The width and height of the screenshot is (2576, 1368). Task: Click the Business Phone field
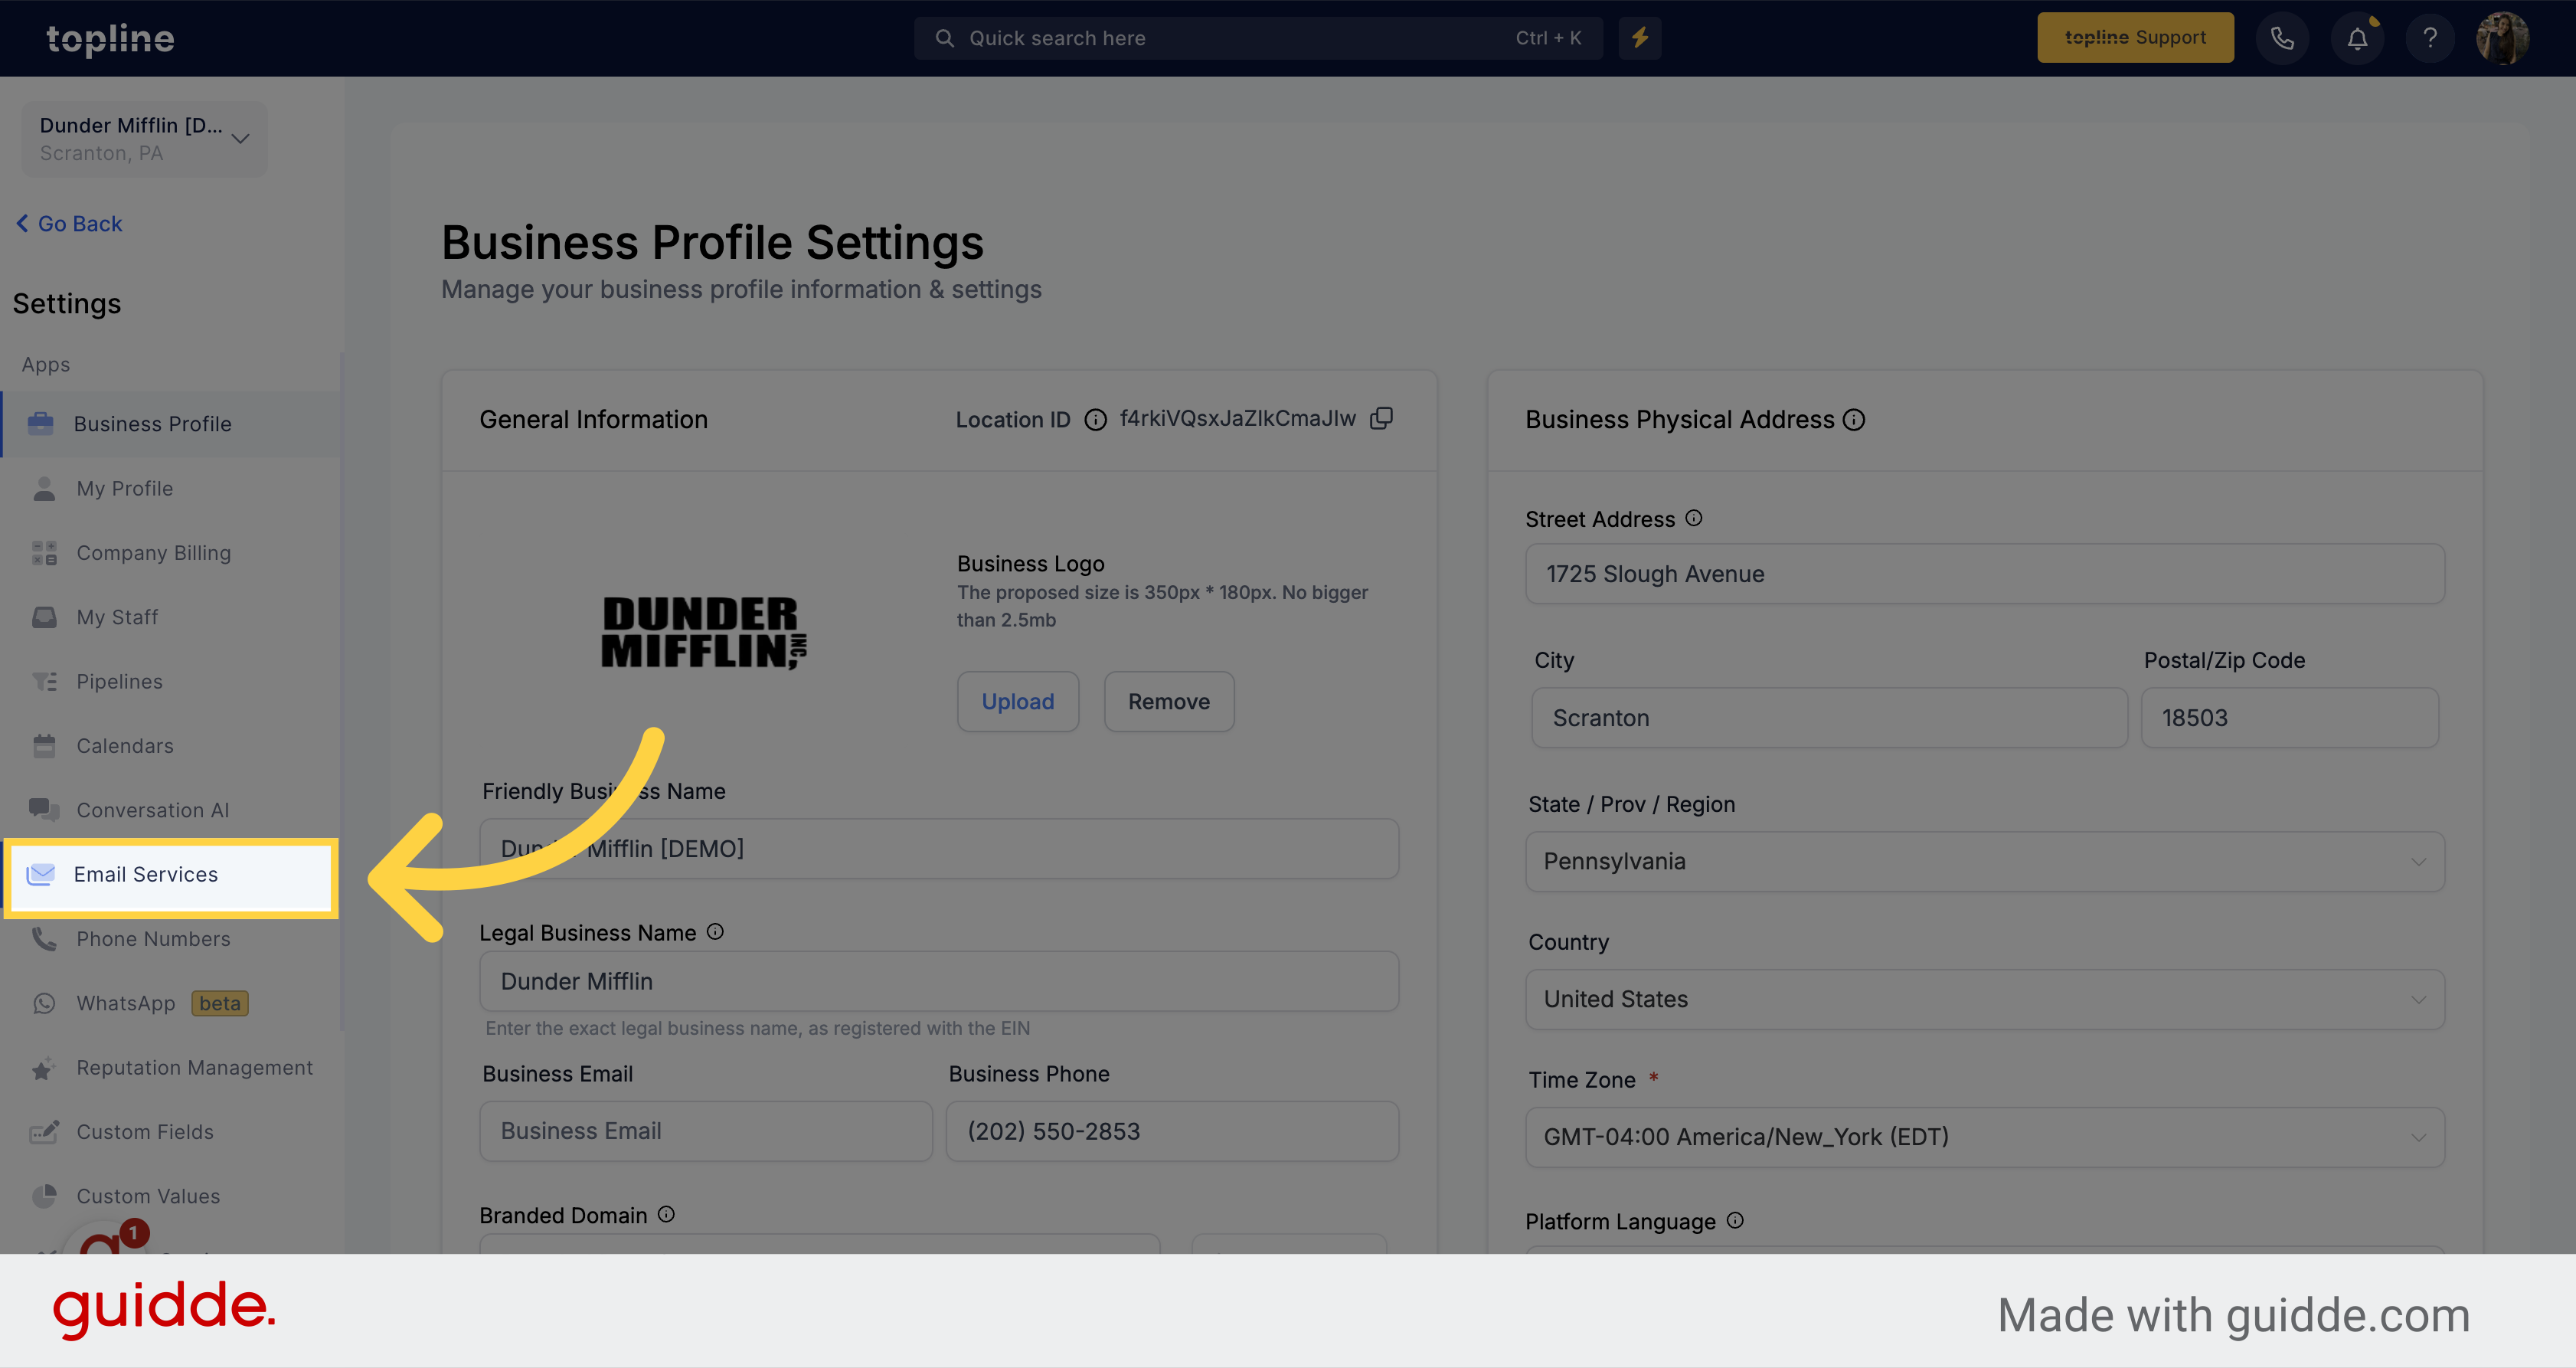tap(1172, 1131)
